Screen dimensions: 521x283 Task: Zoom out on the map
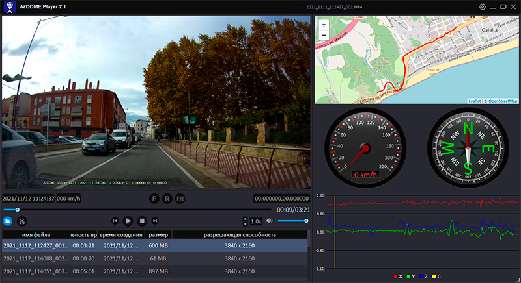pos(324,36)
